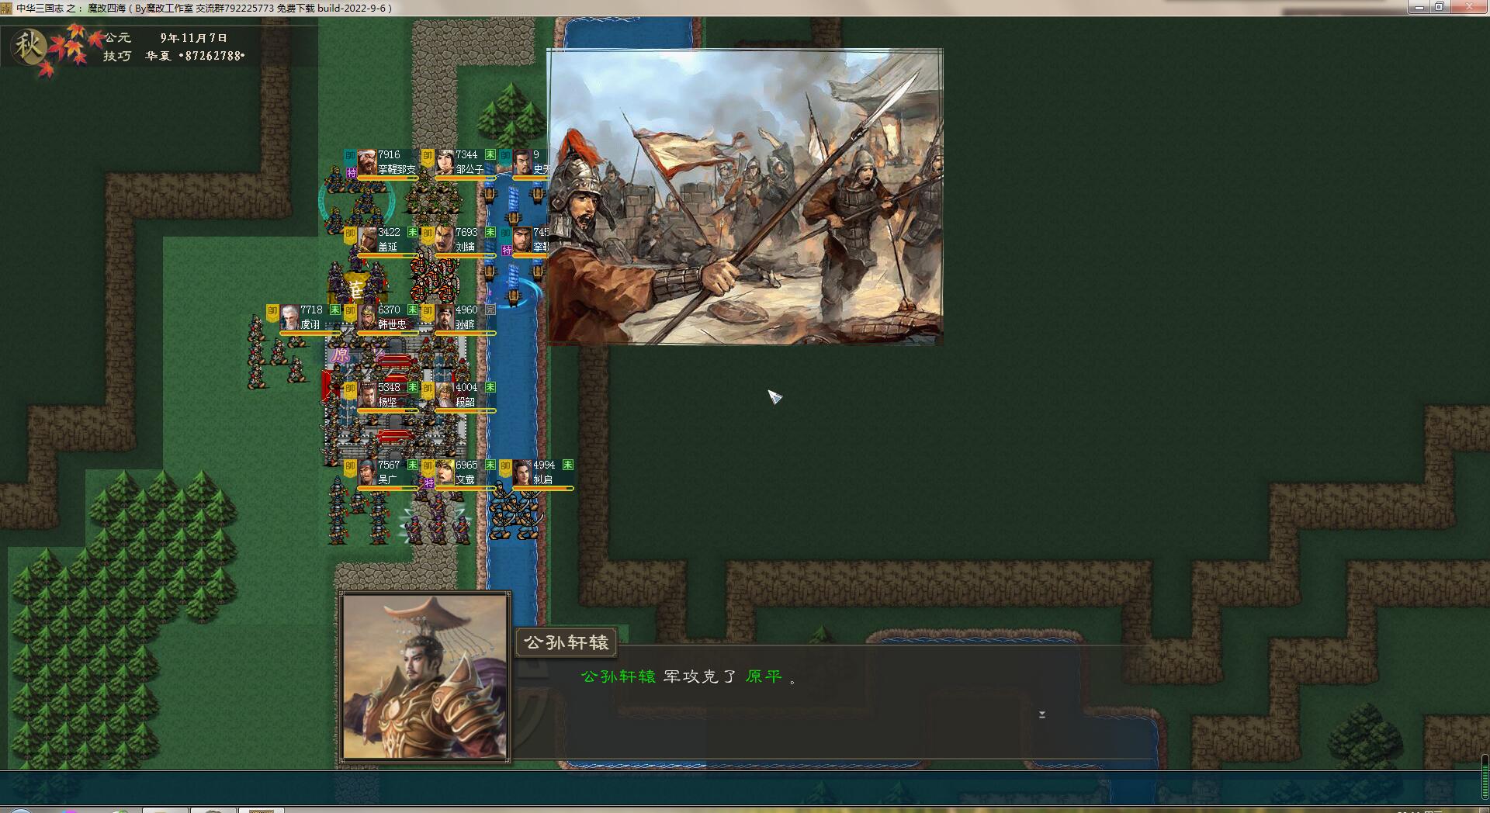Screen dimensions: 1490x813
Task: Click the troop strength bar under 虞诩
Action: pyautogui.click(x=310, y=334)
